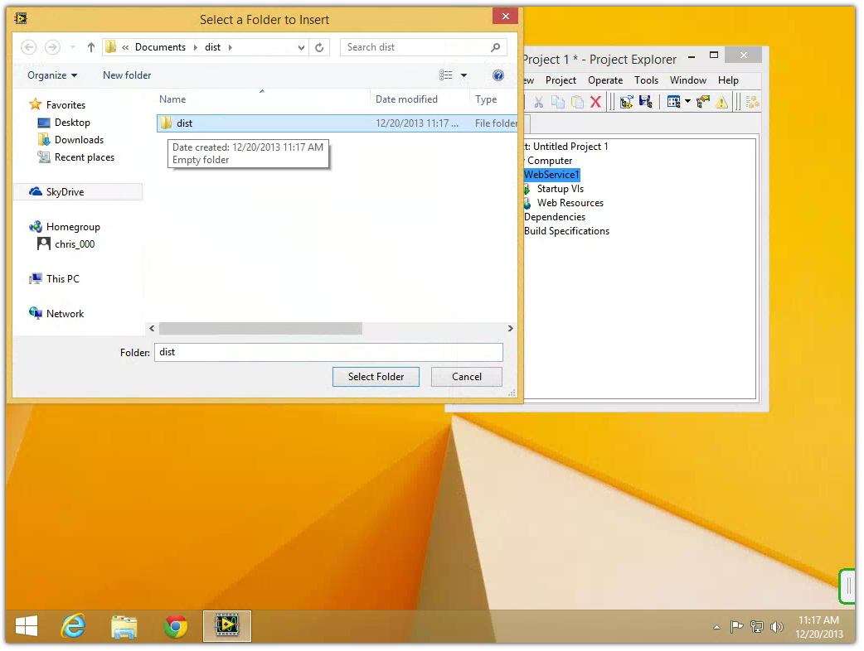Click the New folder button

tap(127, 75)
